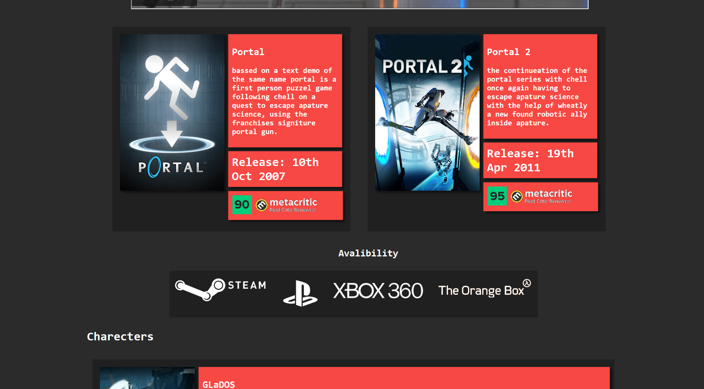Click the green 95 Metacritic score badge

click(497, 196)
